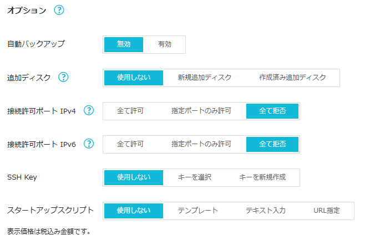385x250 pixels.
Task: Click the help icon next to オプション
Action: [x=60, y=11]
